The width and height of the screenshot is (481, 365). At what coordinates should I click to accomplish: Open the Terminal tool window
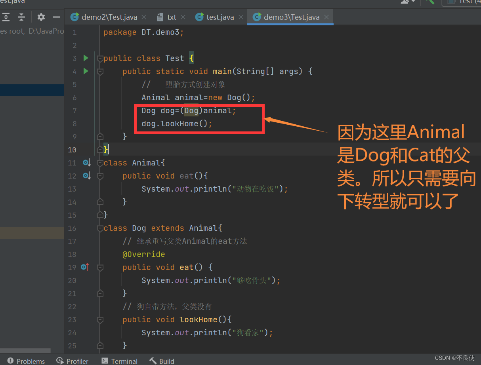[x=120, y=361]
